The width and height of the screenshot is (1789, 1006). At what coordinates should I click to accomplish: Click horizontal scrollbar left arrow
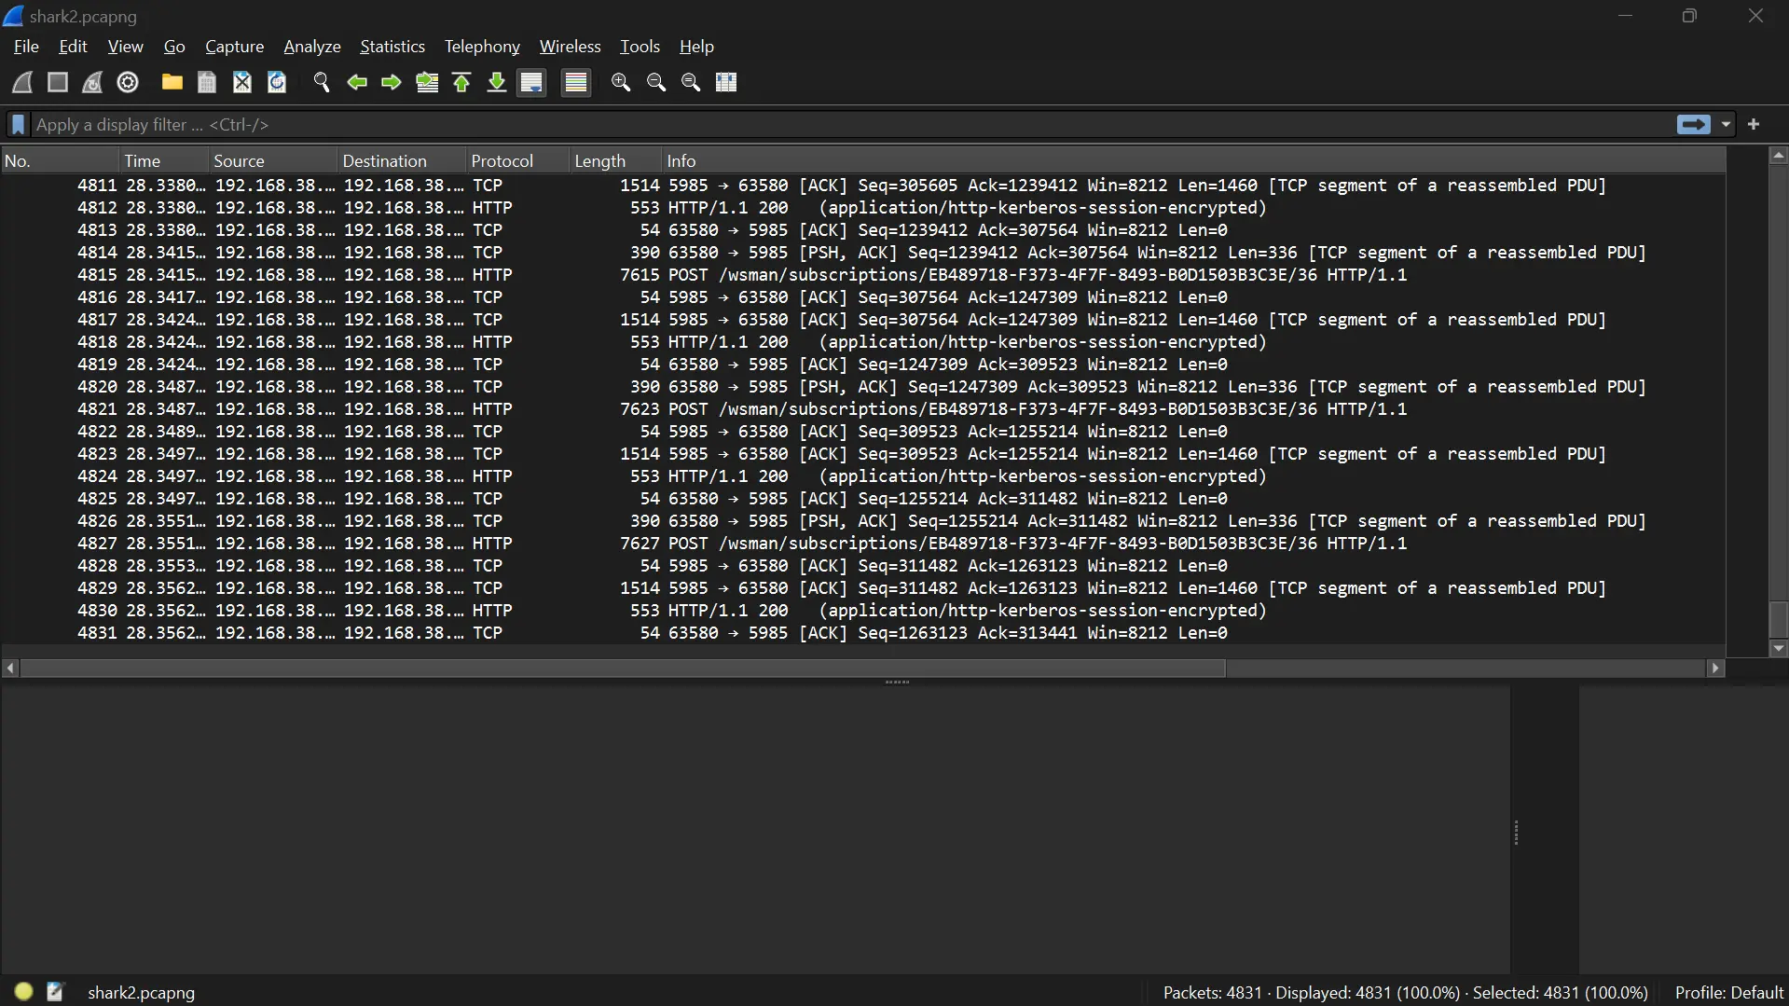coord(10,668)
